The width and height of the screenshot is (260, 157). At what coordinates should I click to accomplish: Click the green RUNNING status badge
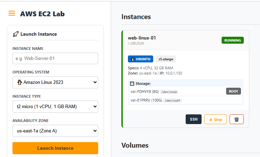click(232, 40)
